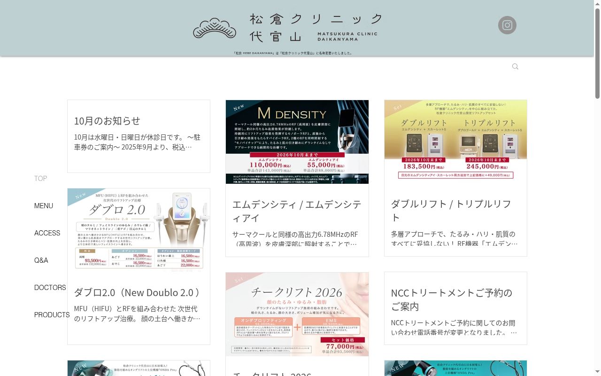This screenshot has height=376, width=601.
Task: Click the 松倉クリニック代官山 site title
Action: pyautogui.click(x=316, y=28)
